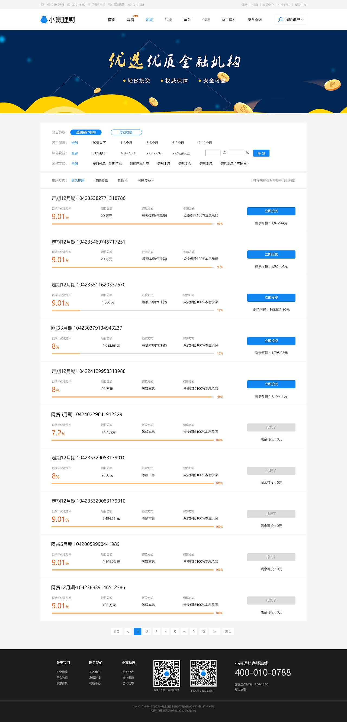Select the 浮动收益 project type pill

tap(126, 132)
